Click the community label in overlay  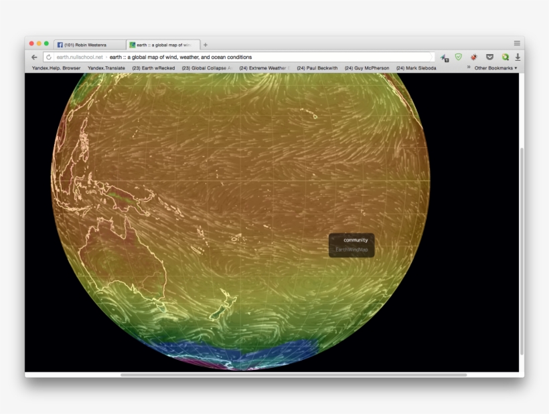pos(356,240)
